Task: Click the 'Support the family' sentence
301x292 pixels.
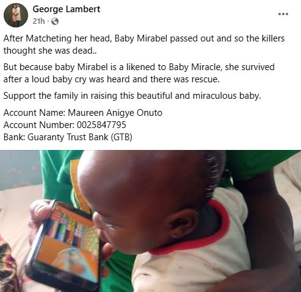Action: [132, 96]
